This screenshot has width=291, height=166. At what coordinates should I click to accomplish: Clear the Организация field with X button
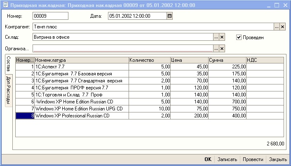[222, 49]
